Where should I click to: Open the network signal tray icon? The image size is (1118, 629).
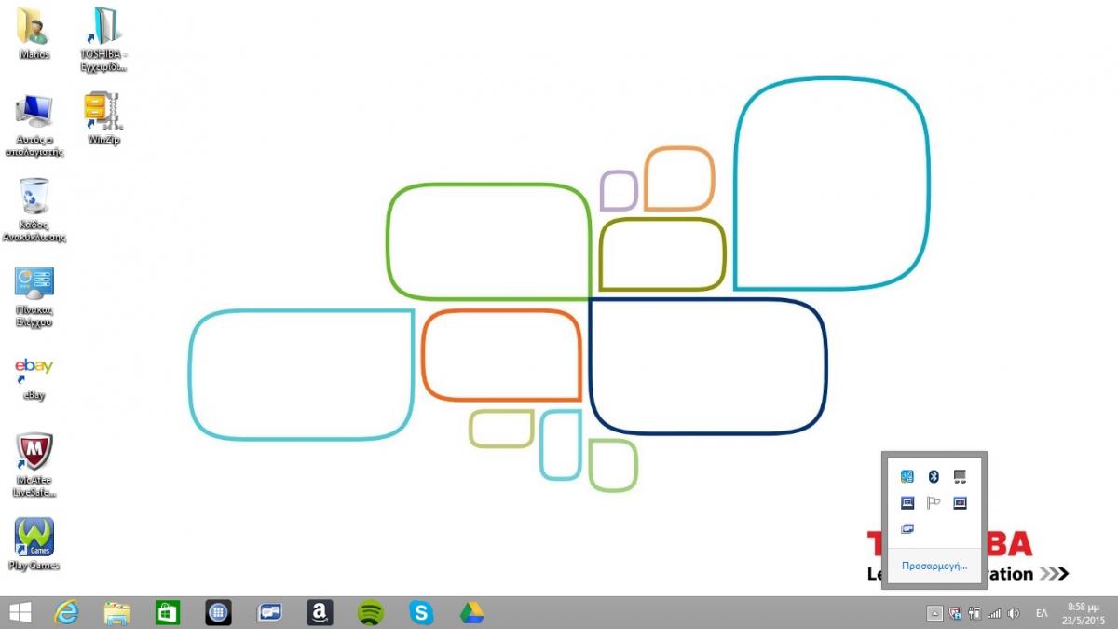(x=994, y=613)
